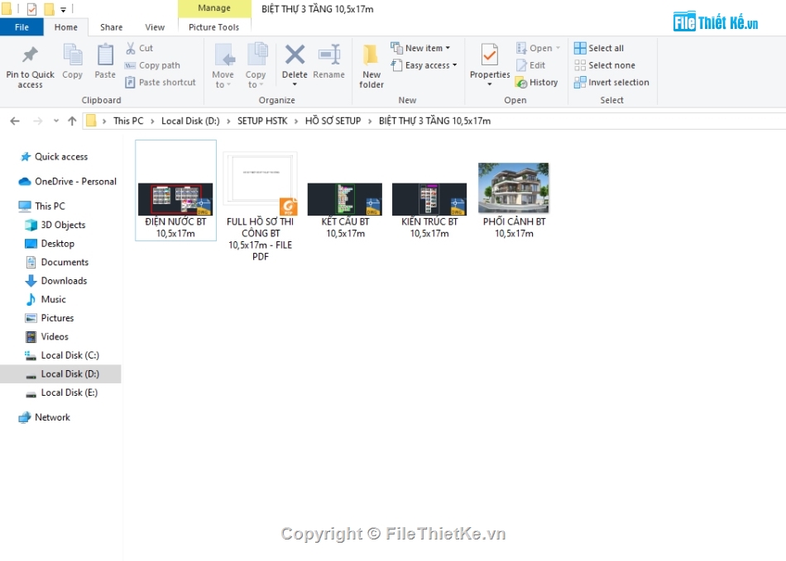Click the History icon in Open group
Screen dimensions: 786x561
pos(537,82)
